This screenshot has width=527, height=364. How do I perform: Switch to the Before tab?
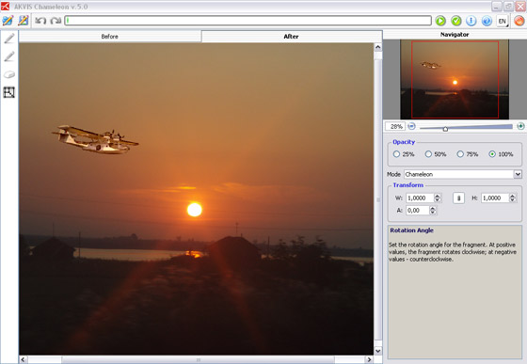(x=110, y=37)
